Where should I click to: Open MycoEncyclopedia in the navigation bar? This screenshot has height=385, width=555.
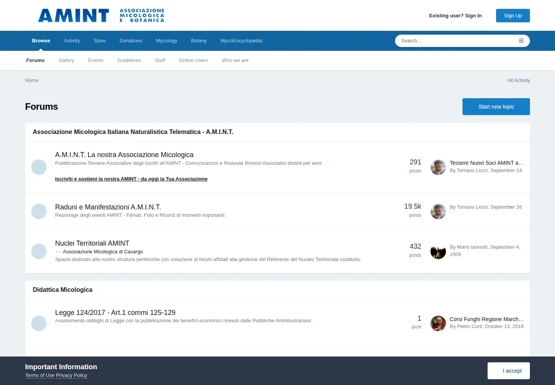coord(241,41)
